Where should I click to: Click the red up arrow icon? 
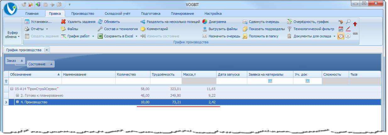tap(355, 24)
